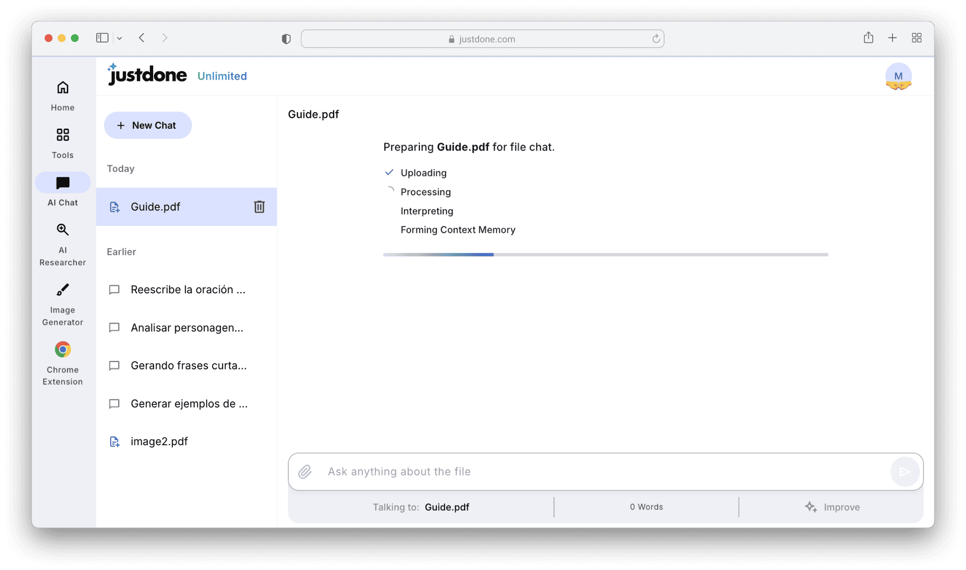This screenshot has width=966, height=570.
Task: Click the paperclip attach file icon
Action: [x=305, y=471]
